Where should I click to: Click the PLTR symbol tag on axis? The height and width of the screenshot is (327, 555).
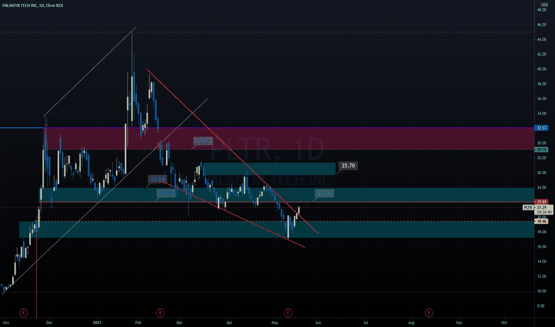(x=528, y=207)
